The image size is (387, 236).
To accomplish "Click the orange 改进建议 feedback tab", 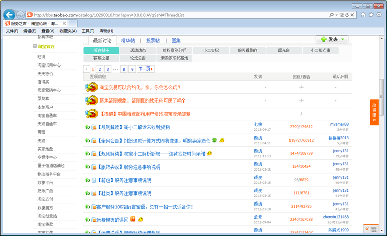I will pyautogui.click(x=374, y=113).
